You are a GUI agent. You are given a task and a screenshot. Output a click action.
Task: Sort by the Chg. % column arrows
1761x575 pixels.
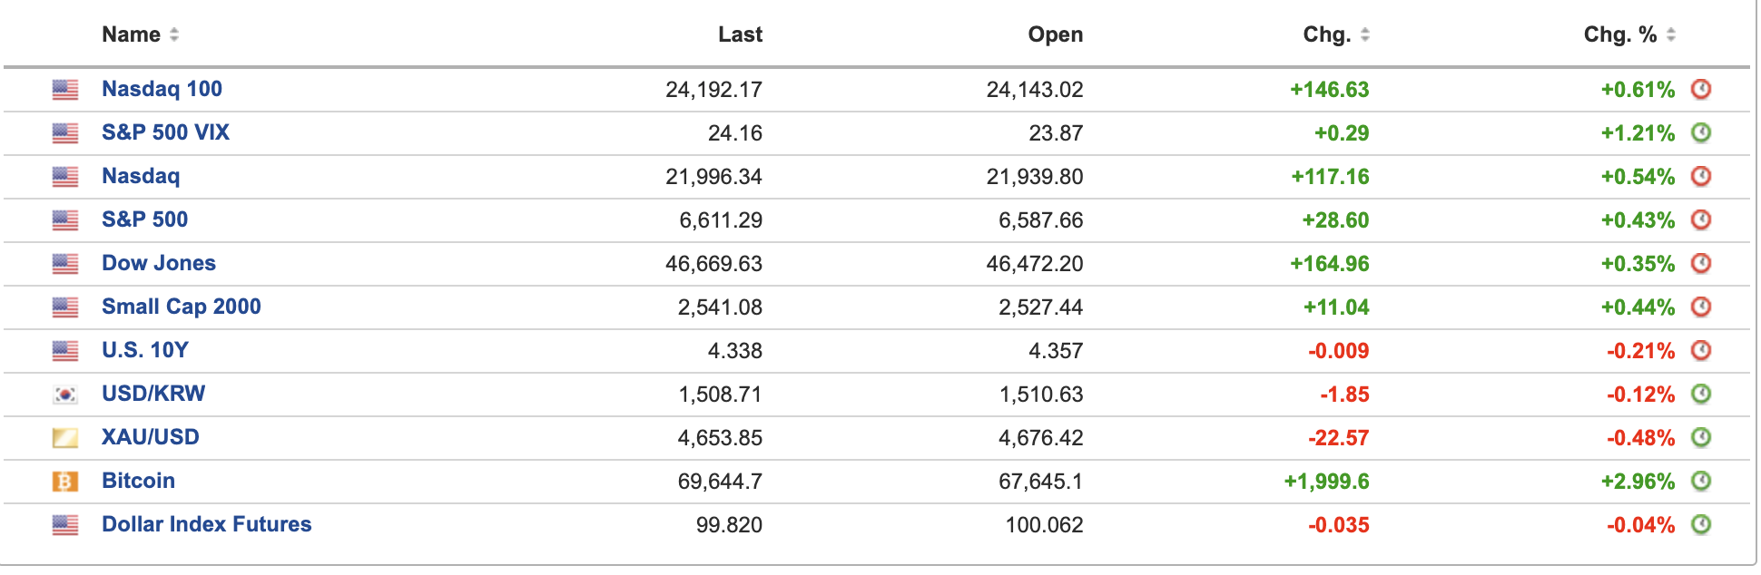click(1671, 34)
